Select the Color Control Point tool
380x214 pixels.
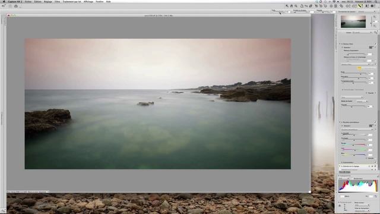[331, 6]
